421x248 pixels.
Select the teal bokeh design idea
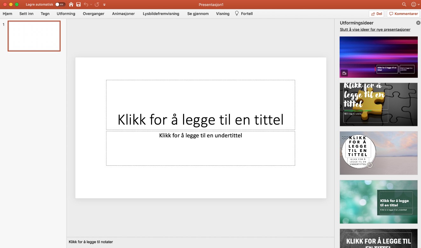point(378,202)
